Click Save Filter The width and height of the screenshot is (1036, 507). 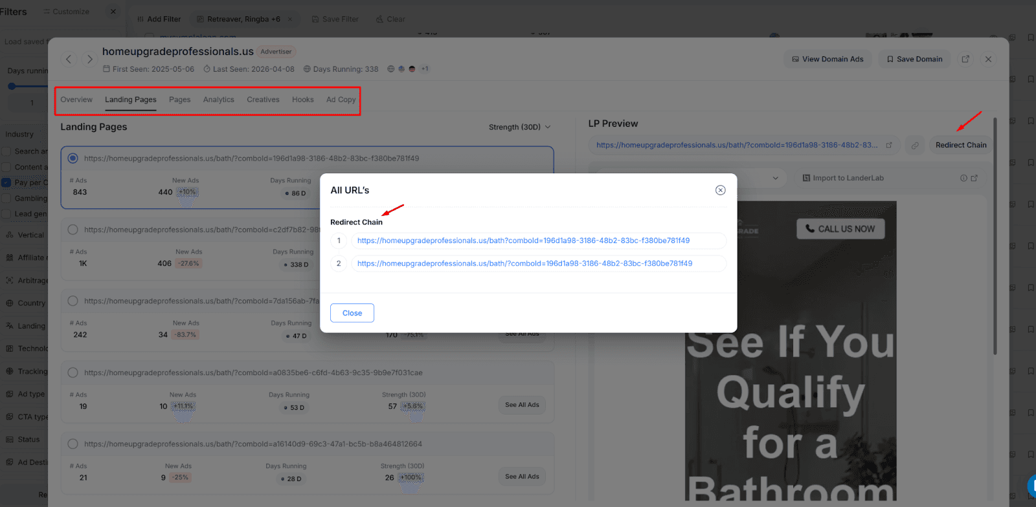pos(335,19)
